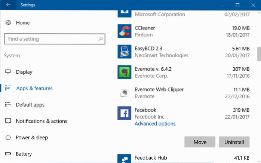Click the Evernote Web Clipper icon
Viewport: 261px width, 163px height.
124,93
